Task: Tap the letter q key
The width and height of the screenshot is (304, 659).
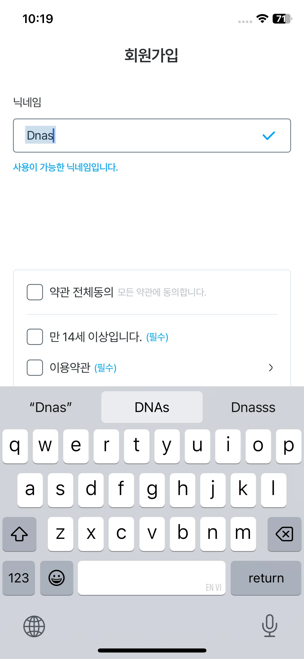Action: pyautogui.click(x=15, y=446)
